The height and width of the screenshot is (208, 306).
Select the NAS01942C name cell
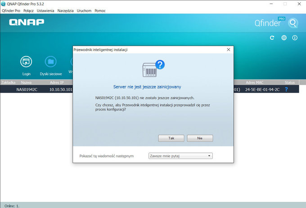click(x=27, y=89)
